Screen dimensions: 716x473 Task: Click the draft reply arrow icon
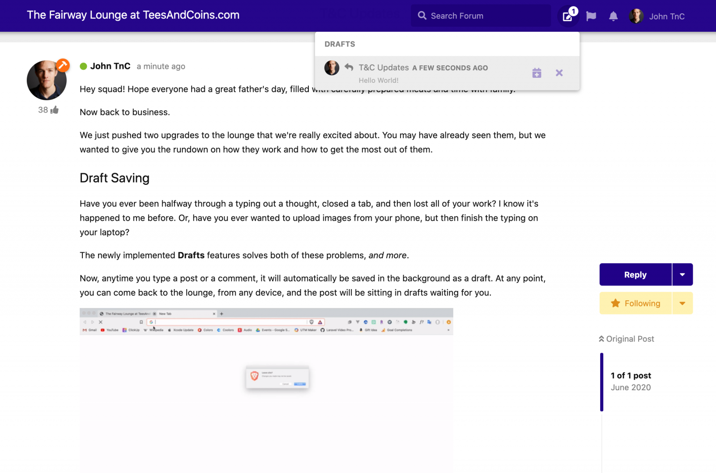click(349, 67)
